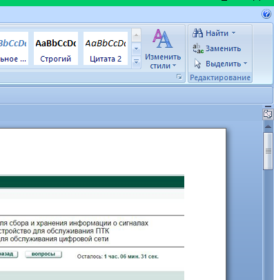Show next row in styles gallery
This screenshot has height=280, width=274.
coord(136,48)
